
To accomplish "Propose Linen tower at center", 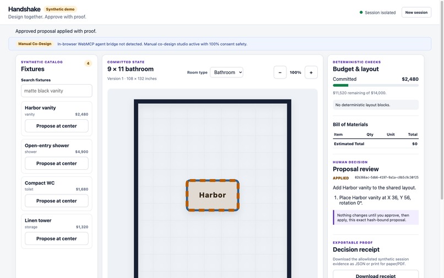I will [57, 238].
